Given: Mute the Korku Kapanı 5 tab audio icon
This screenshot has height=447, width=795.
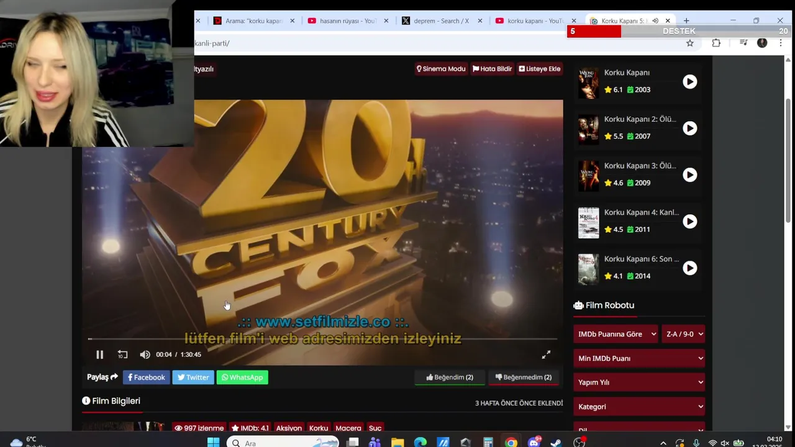Looking at the screenshot, I should click(x=655, y=20).
